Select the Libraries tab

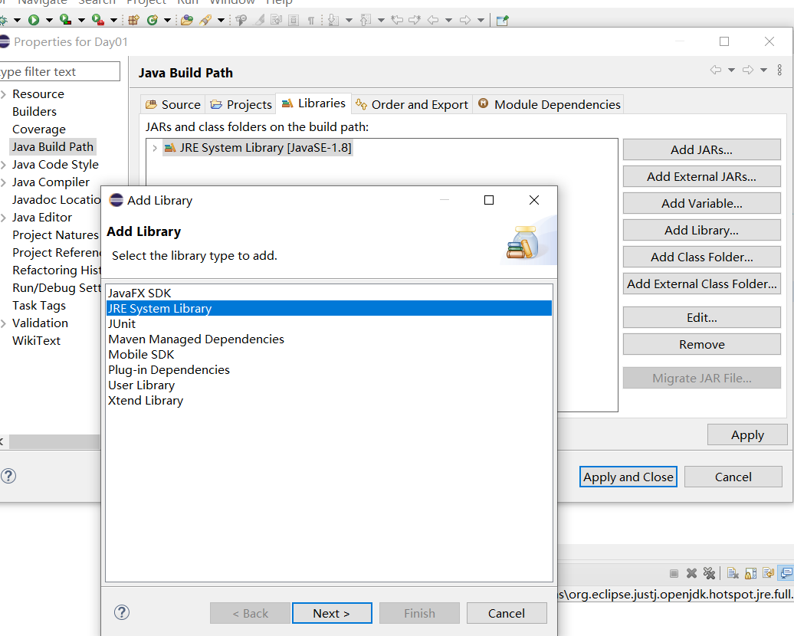point(313,103)
